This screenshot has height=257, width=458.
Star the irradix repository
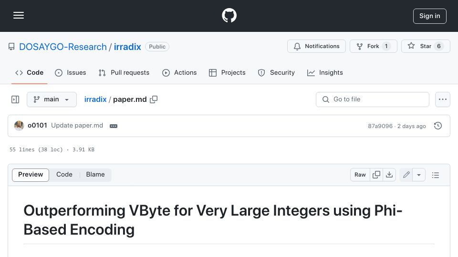[x=426, y=46]
